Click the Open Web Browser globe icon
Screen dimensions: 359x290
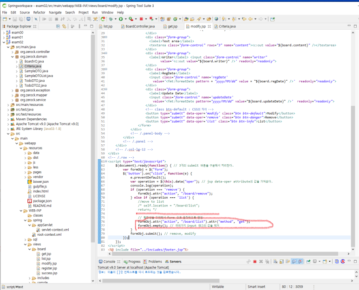click(216, 19)
